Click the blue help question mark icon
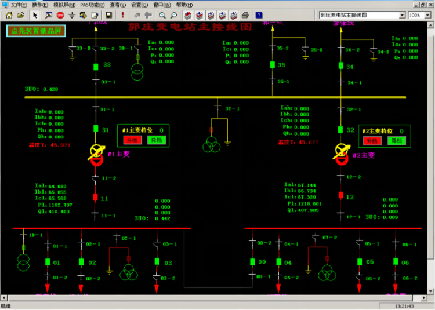435x310 pixels. pyautogui.click(x=259, y=14)
